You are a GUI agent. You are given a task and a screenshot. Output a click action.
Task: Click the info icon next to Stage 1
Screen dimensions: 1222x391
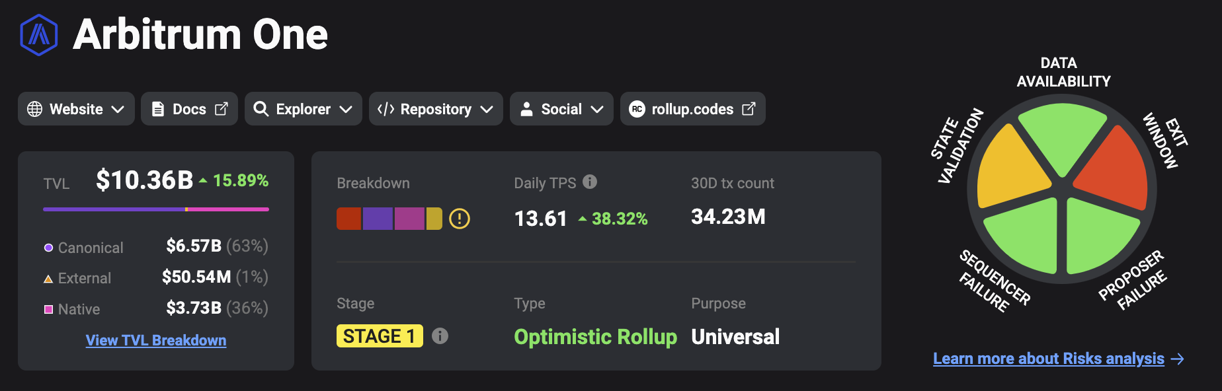[440, 336]
